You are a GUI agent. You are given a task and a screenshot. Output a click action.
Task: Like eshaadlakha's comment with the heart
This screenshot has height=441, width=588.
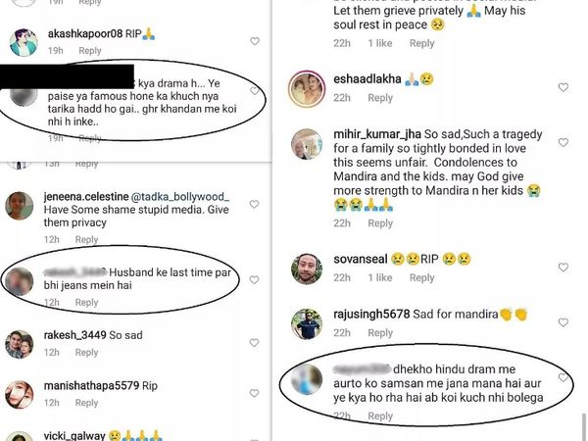(563, 88)
